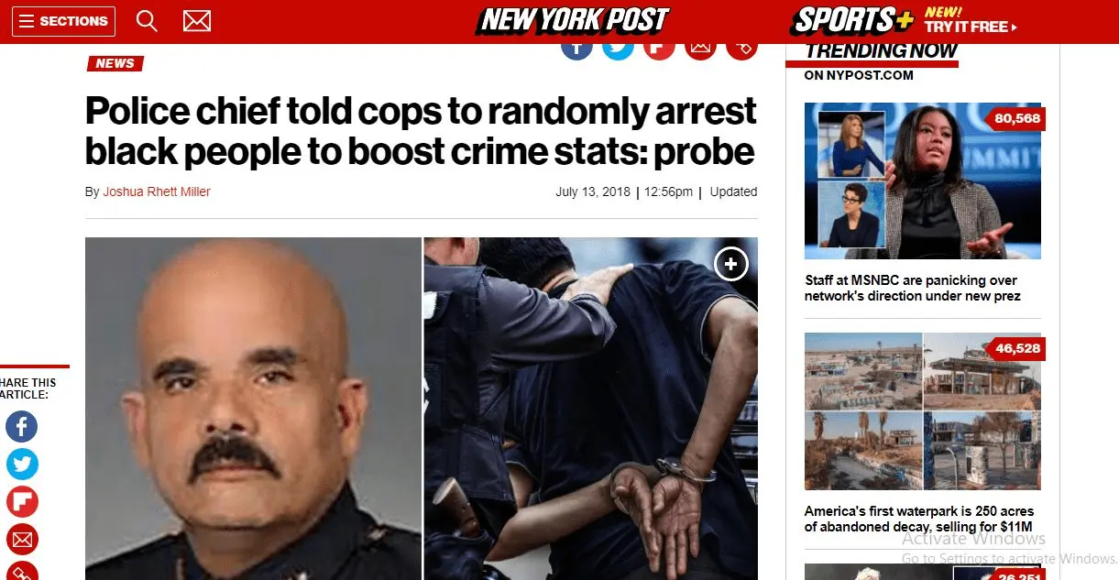Screen dimensions: 1119x580
Task: Click the police chief portrait photo
Action: pyautogui.click(x=253, y=409)
